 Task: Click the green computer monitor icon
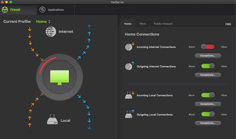[x=60, y=78]
